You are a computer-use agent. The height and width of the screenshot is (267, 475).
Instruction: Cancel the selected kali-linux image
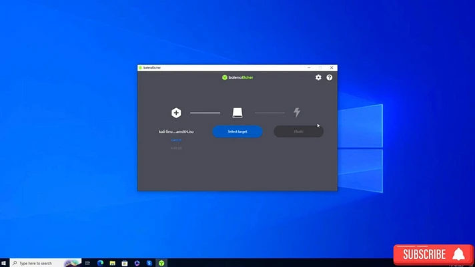[x=176, y=140]
